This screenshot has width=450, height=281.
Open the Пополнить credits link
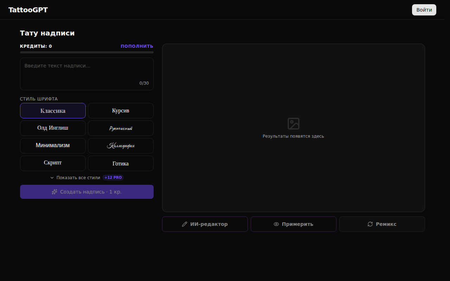coord(137,46)
